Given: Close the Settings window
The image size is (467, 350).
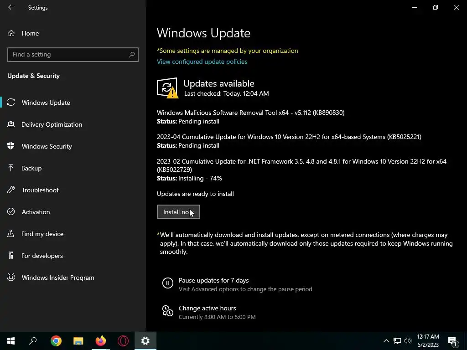Looking at the screenshot, I should pos(456,7).
